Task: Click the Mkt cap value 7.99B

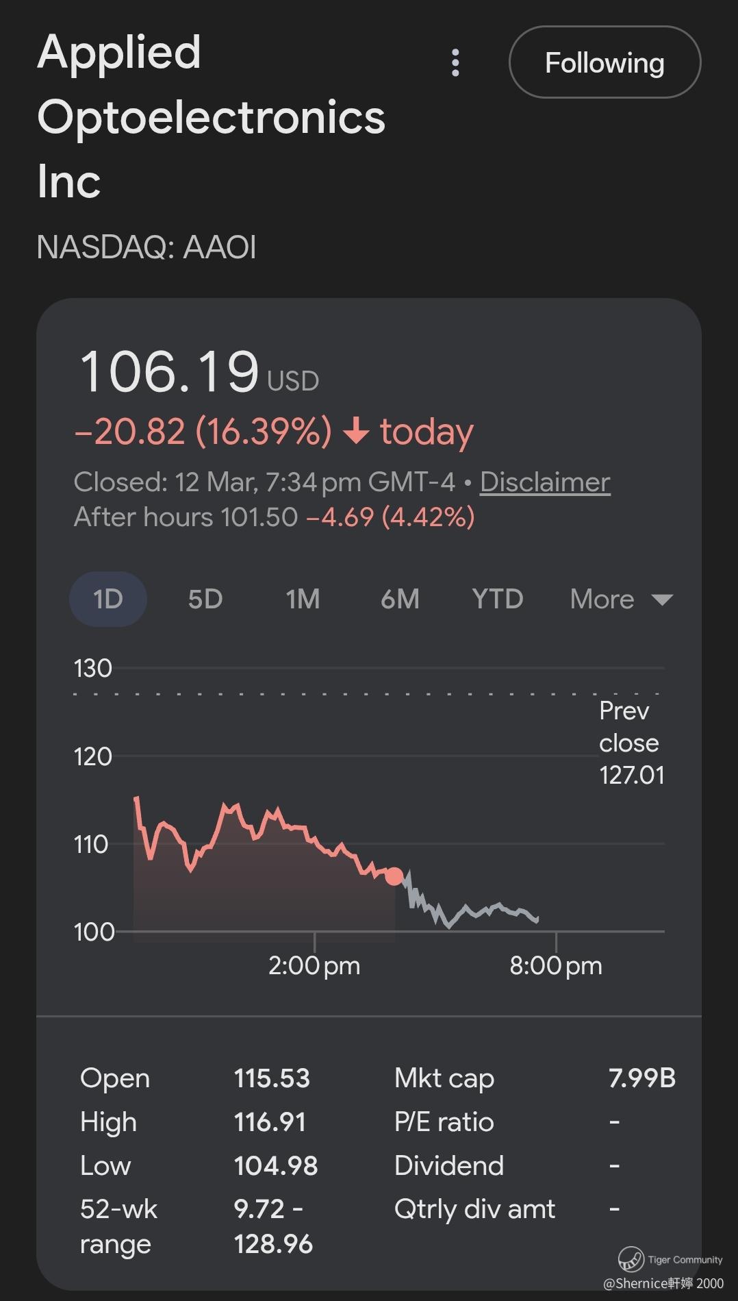Action: [641, 1078]
